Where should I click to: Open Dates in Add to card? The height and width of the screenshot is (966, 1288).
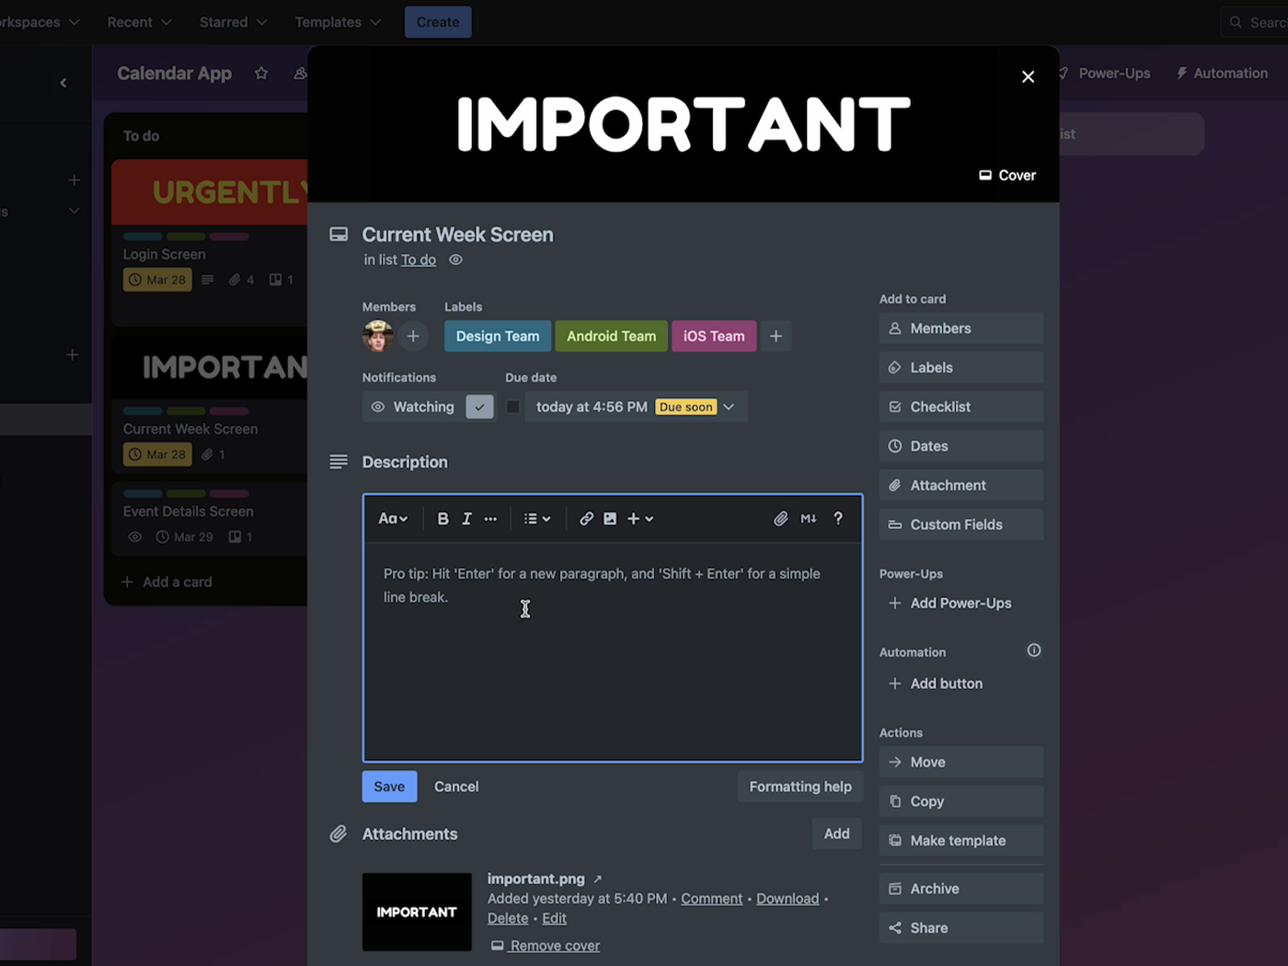(x=961, y=446)
